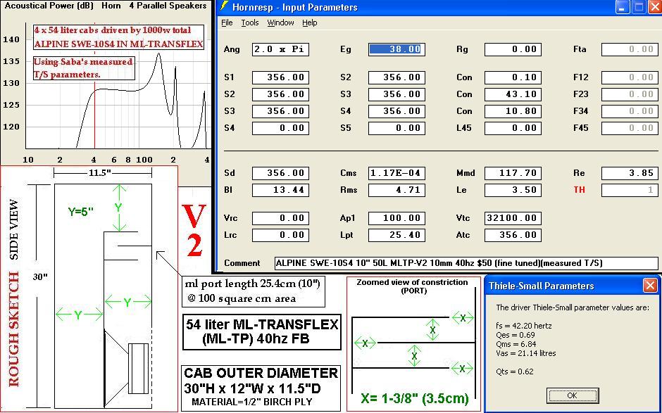662x413 pixels.
Task: Click the Vrc field
Action: (x=280, y=219)
